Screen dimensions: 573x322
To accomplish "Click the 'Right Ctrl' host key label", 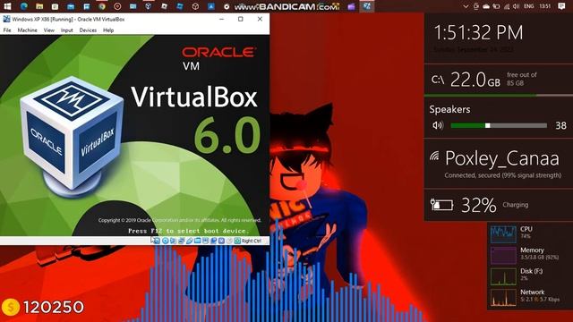I will 252,241.
